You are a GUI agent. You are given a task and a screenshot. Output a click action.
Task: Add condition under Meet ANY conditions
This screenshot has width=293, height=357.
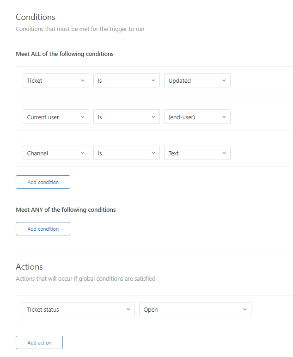[x=43, y=229]
